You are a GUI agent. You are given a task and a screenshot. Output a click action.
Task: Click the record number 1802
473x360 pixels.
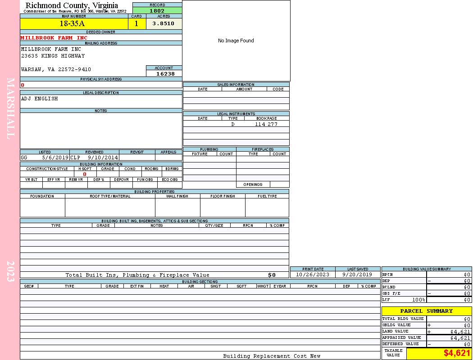[x=157, y=11]
